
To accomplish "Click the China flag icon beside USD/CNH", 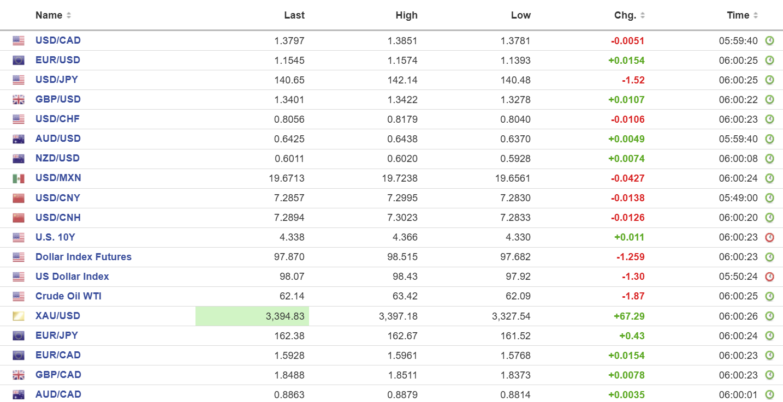I will [x=19, y=218].
